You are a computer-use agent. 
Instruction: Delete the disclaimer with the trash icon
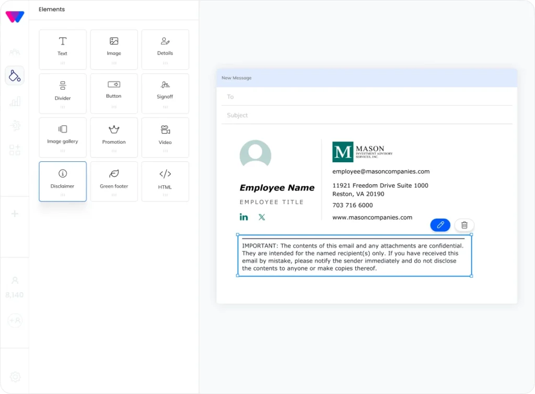click(464, 225)
